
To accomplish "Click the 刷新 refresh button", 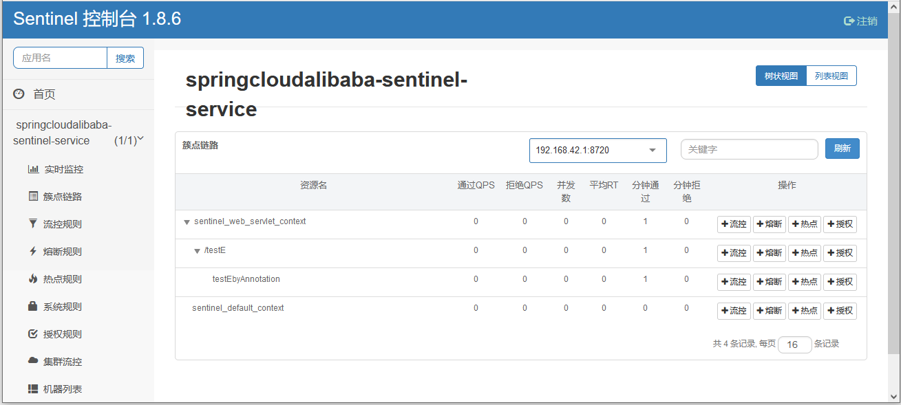I will pos(842,149).
